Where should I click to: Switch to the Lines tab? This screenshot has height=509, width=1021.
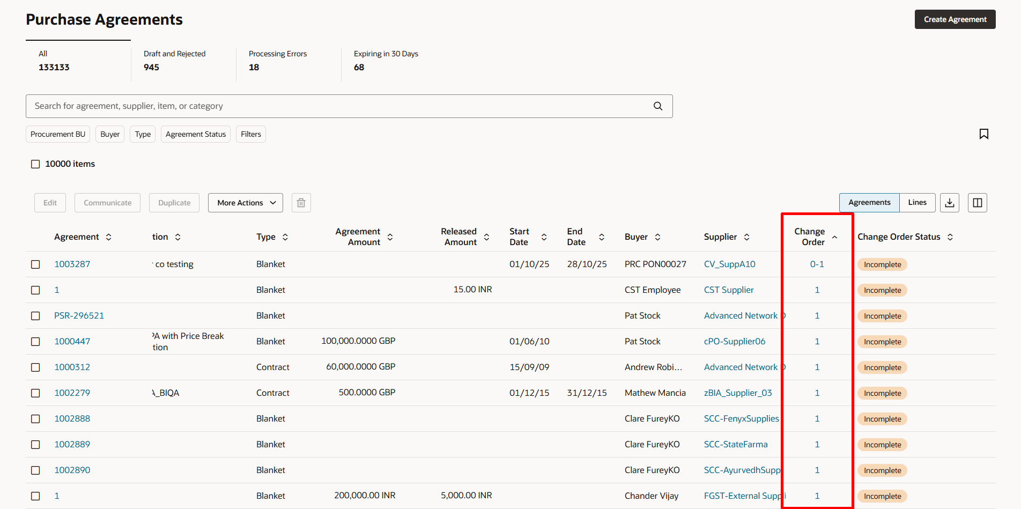pyautogui.click(x=917, y=202)
